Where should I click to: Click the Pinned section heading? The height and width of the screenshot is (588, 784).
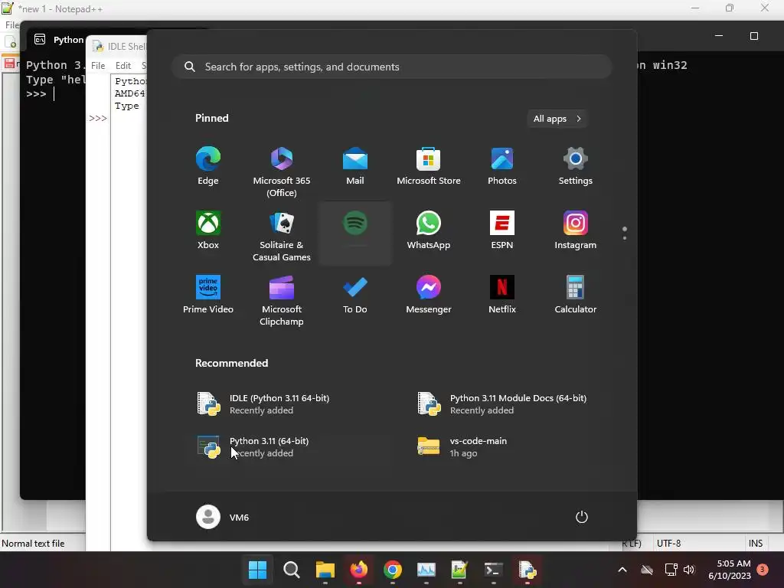coord(212,118)
